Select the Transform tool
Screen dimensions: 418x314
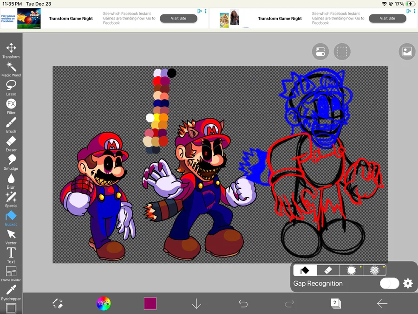coord(11,51)
